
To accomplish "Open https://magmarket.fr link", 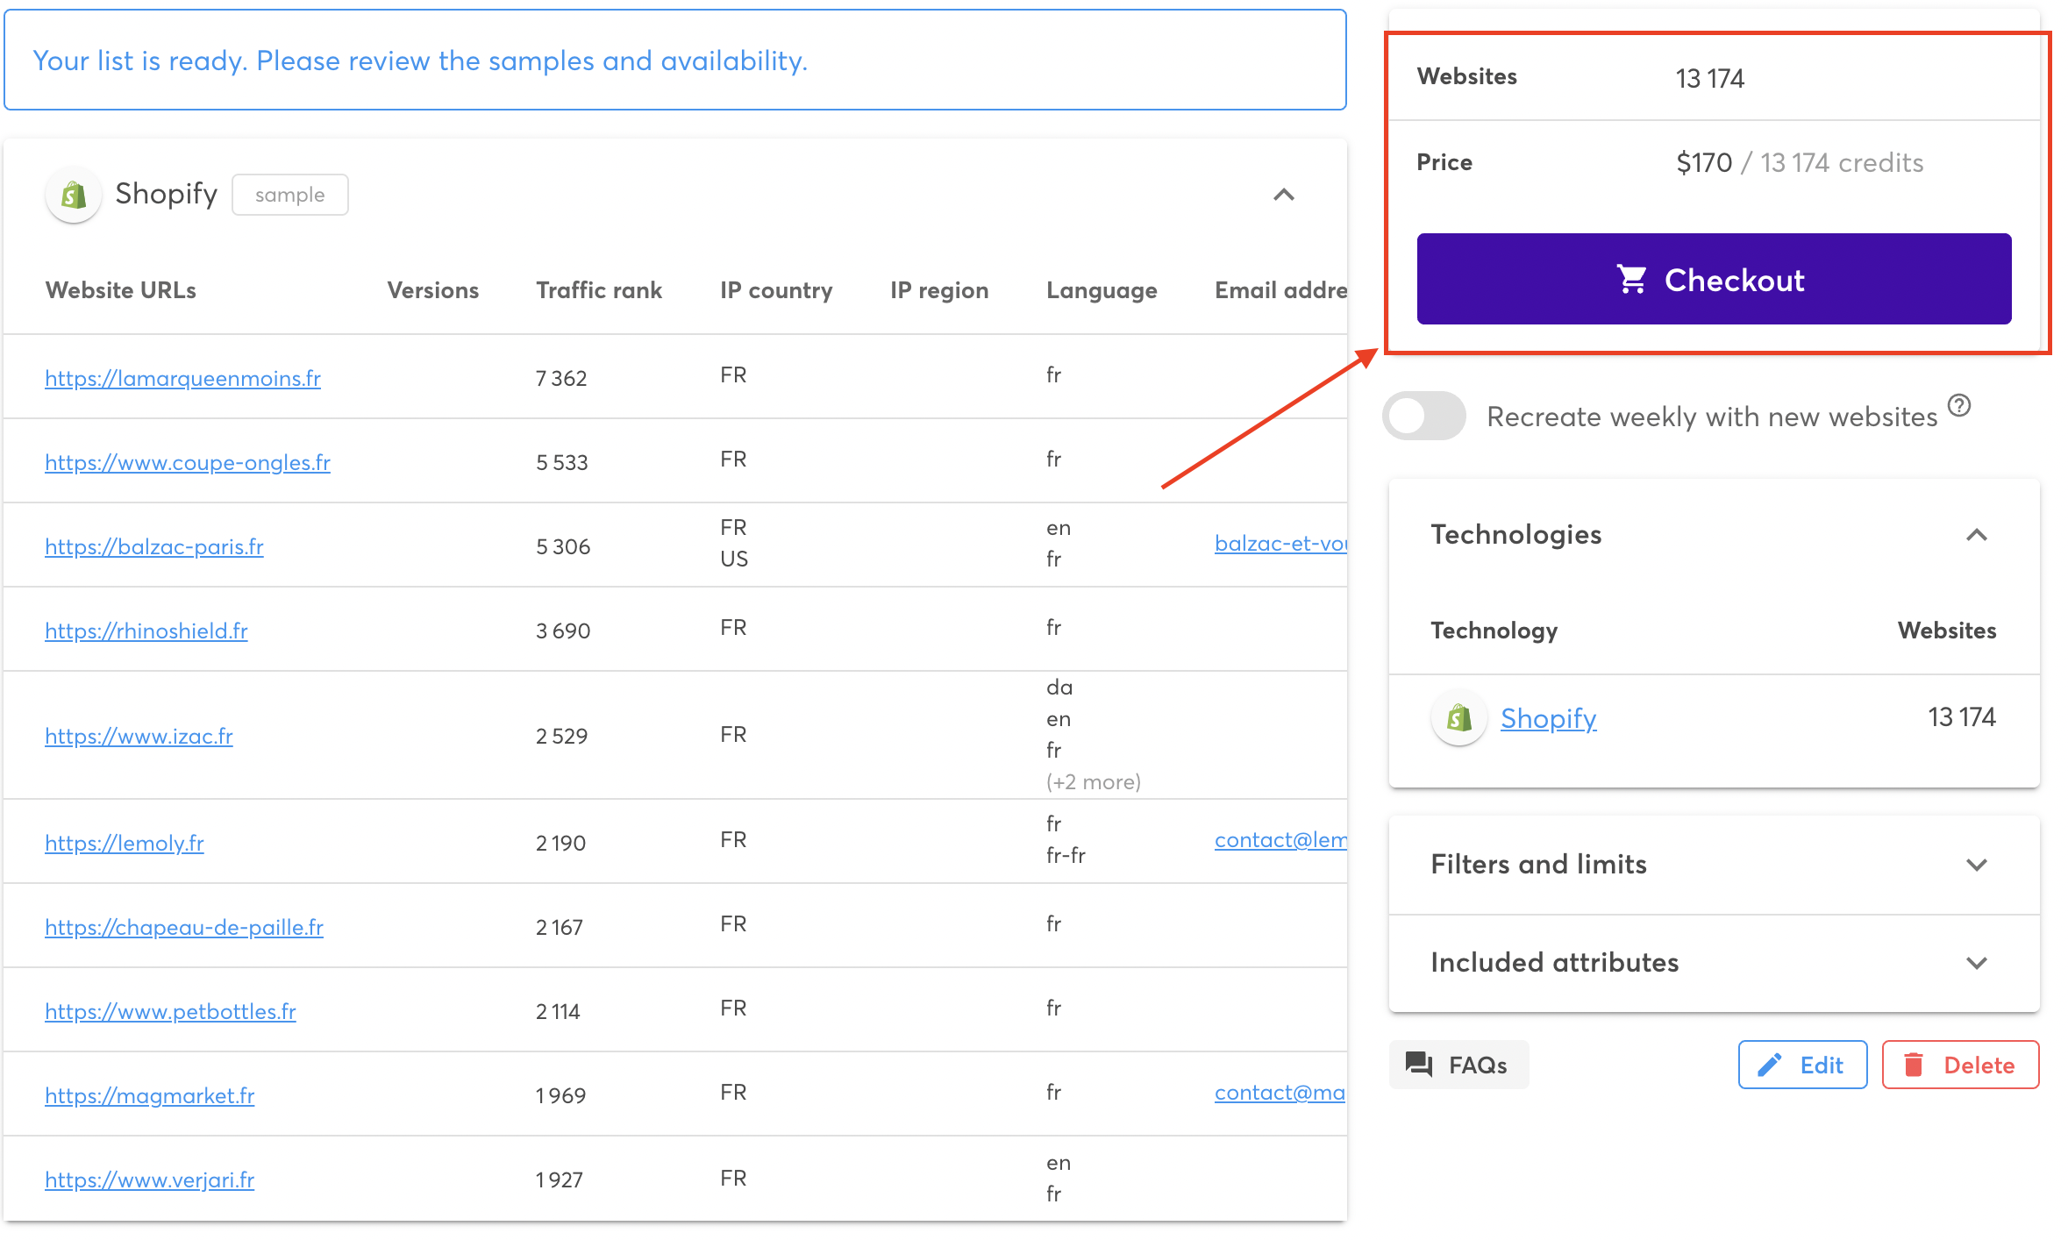I will pyautogui.click(x=150, y=1095).
